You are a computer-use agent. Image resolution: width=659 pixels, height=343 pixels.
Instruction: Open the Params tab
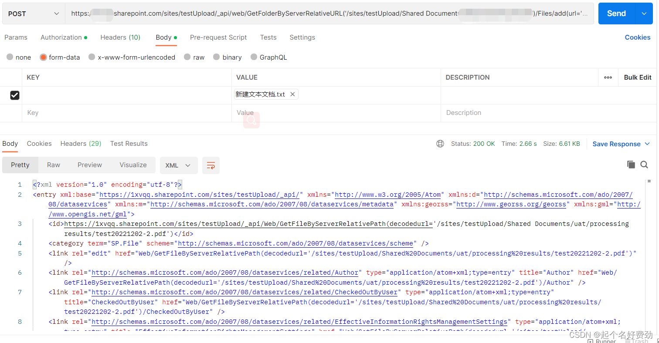pos(16,37)
